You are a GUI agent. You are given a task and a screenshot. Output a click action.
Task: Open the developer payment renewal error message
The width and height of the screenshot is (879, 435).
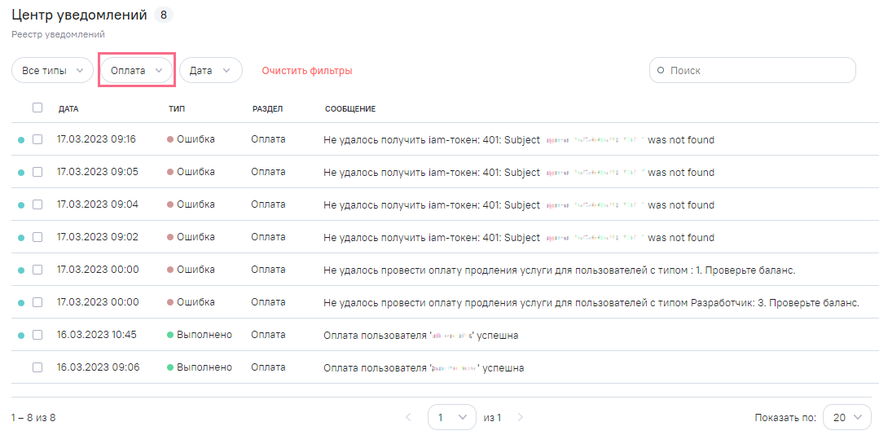[x=591, y=302]
